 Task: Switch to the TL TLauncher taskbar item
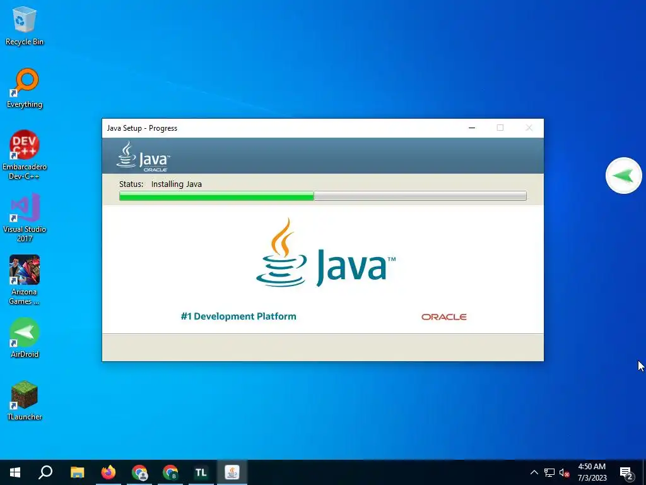click(x=201, y=472)
